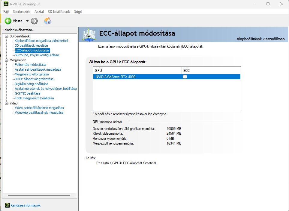Viewport: 289px width, 211px height.
Task: Close the NVIDIA Vezérlőpult window
Action: 281,4
